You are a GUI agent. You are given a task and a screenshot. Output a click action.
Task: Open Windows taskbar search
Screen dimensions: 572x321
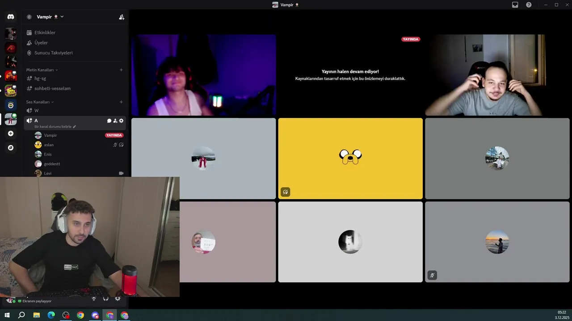pyautogui.click(x=21, y=315)
